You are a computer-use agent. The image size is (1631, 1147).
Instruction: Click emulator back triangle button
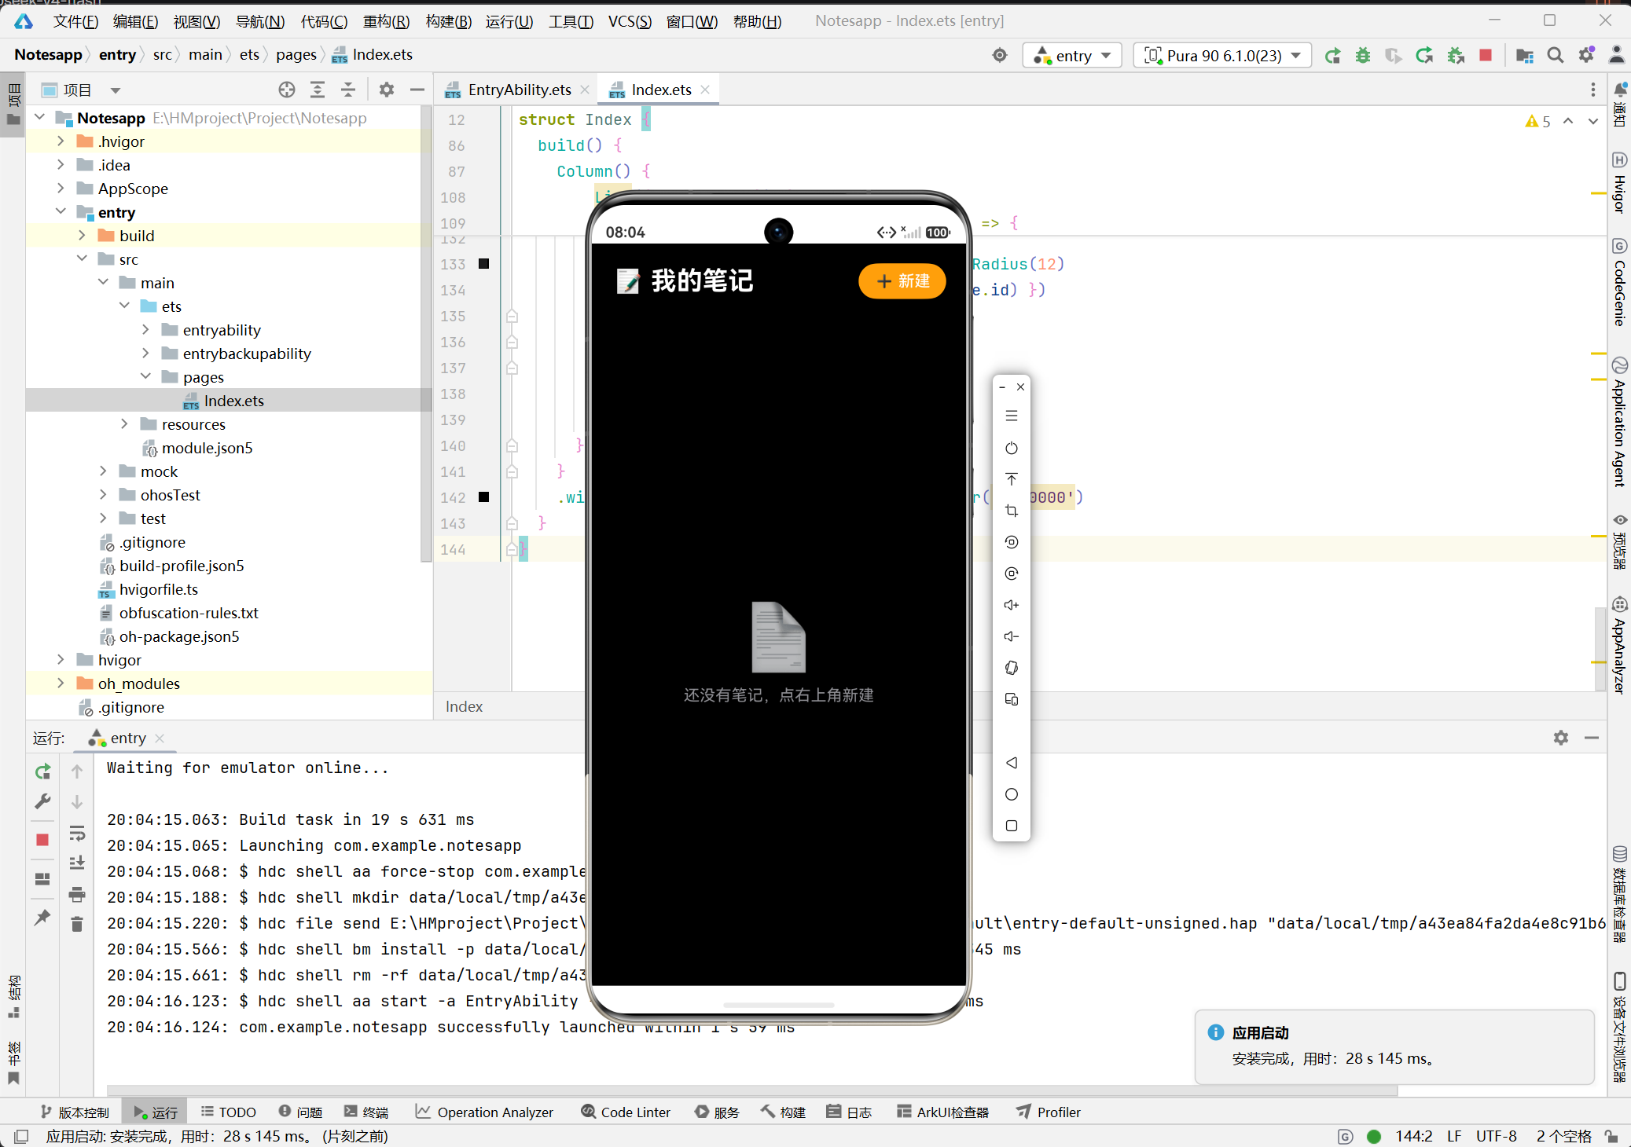click(x=1012, y=763)
